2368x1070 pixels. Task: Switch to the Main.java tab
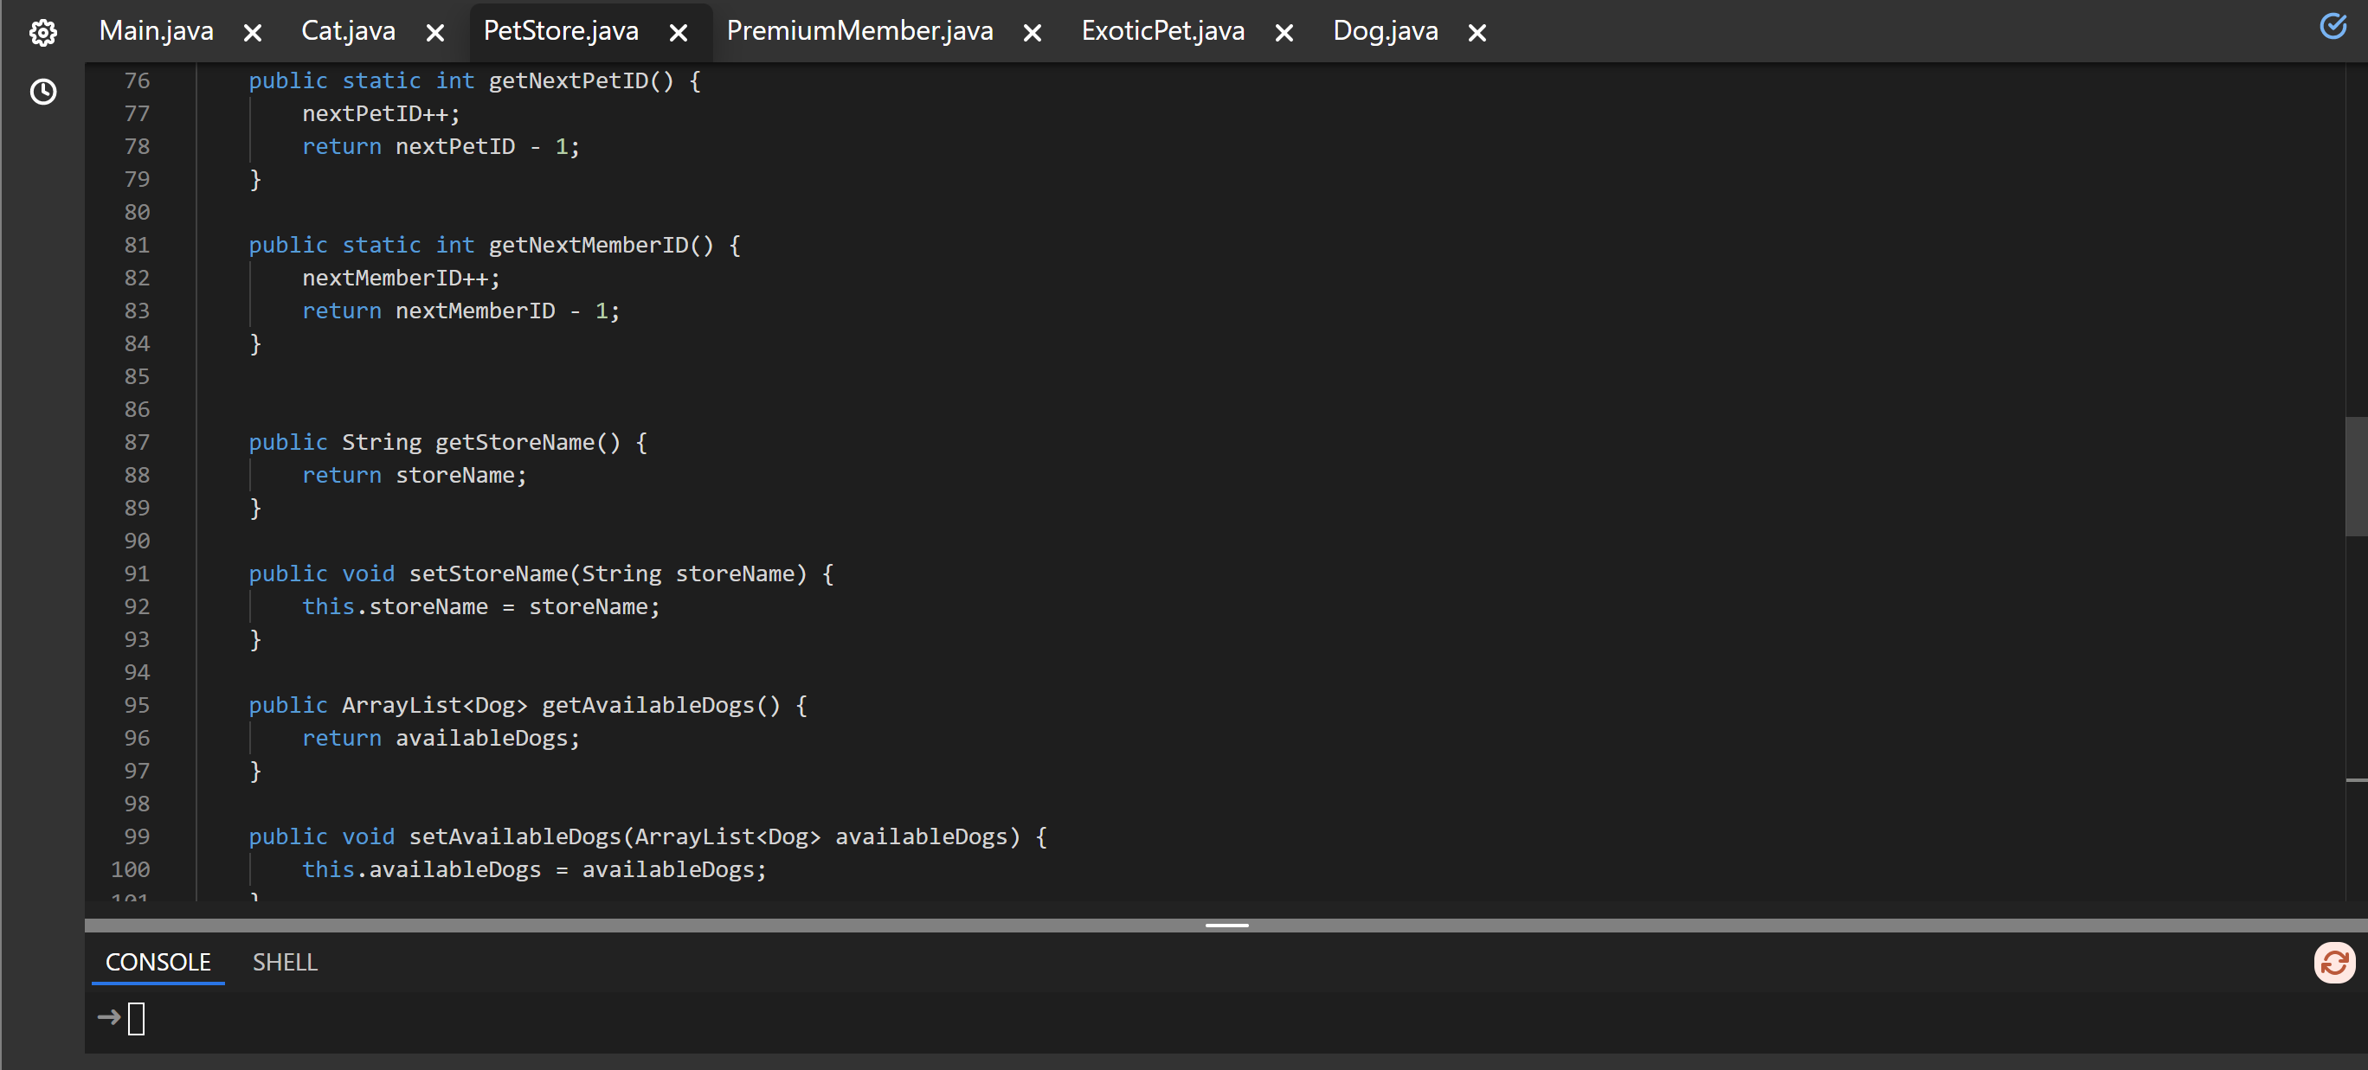coord(157,31)
